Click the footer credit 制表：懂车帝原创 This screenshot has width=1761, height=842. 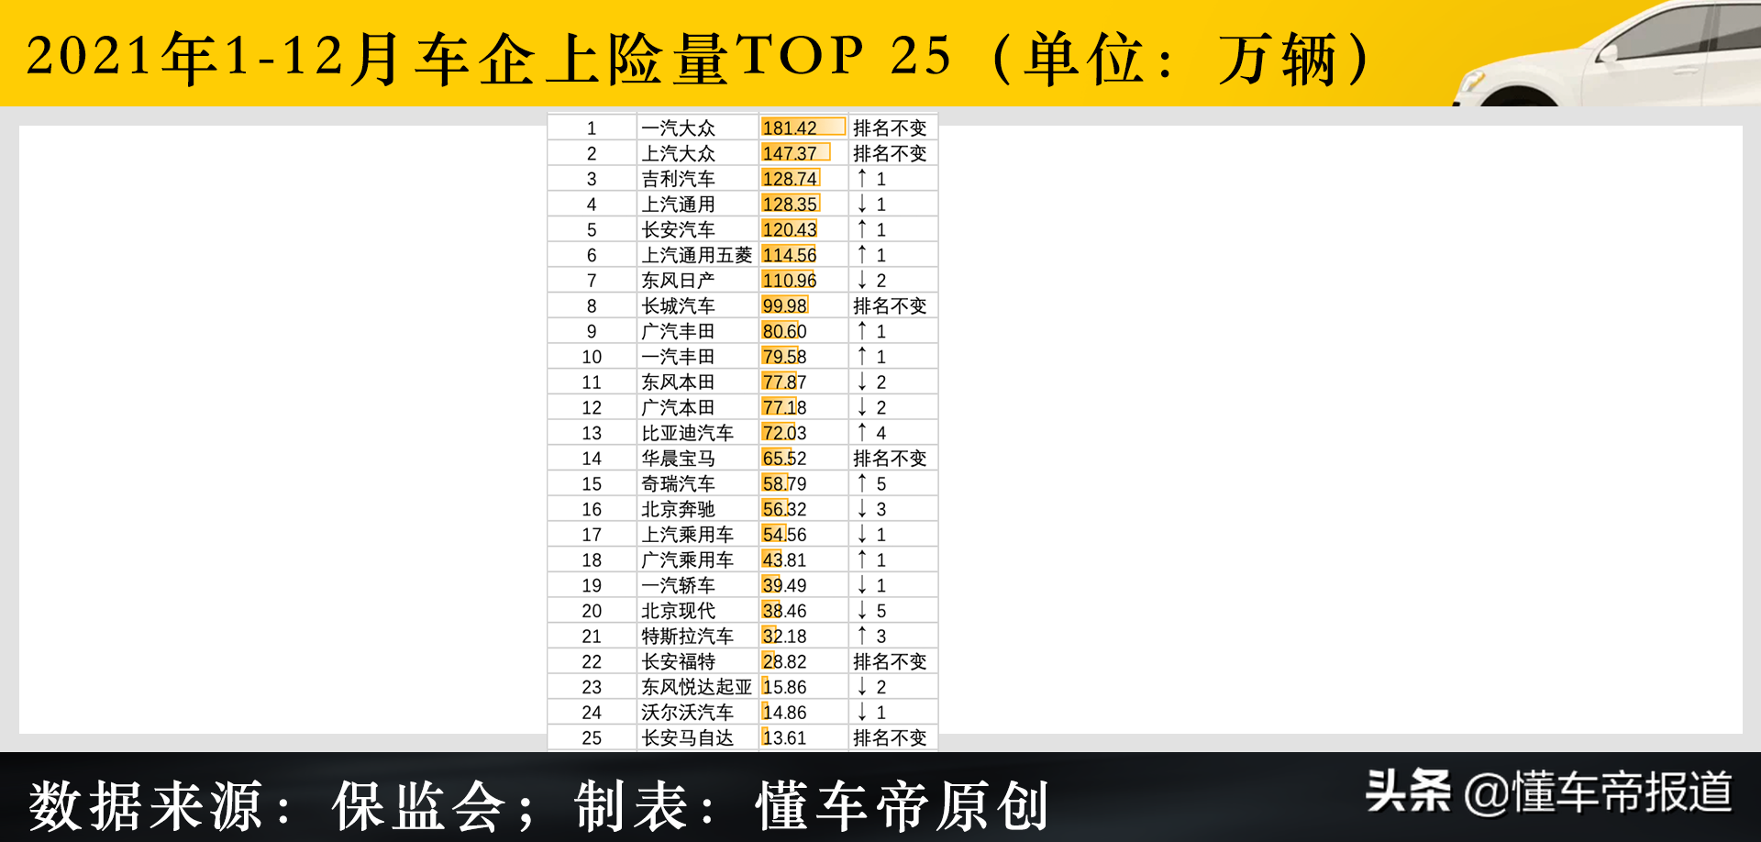[812, 807]
